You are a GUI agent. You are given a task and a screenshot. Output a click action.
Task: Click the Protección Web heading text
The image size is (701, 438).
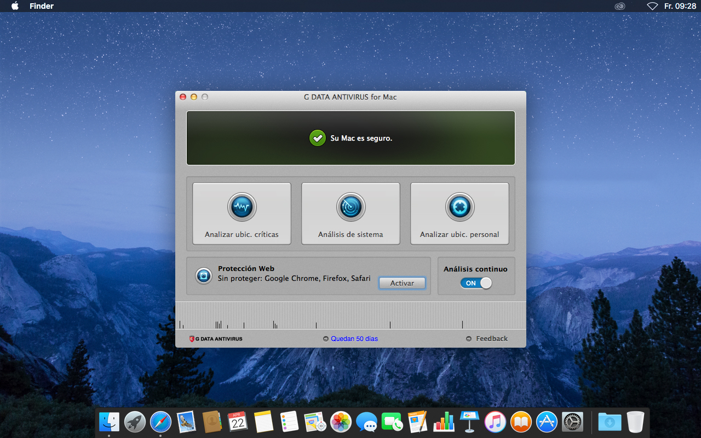click(246, 269)
